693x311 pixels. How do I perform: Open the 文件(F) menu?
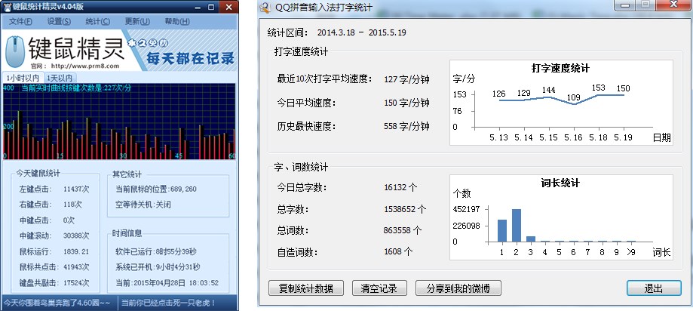click(x=20, y=21)
